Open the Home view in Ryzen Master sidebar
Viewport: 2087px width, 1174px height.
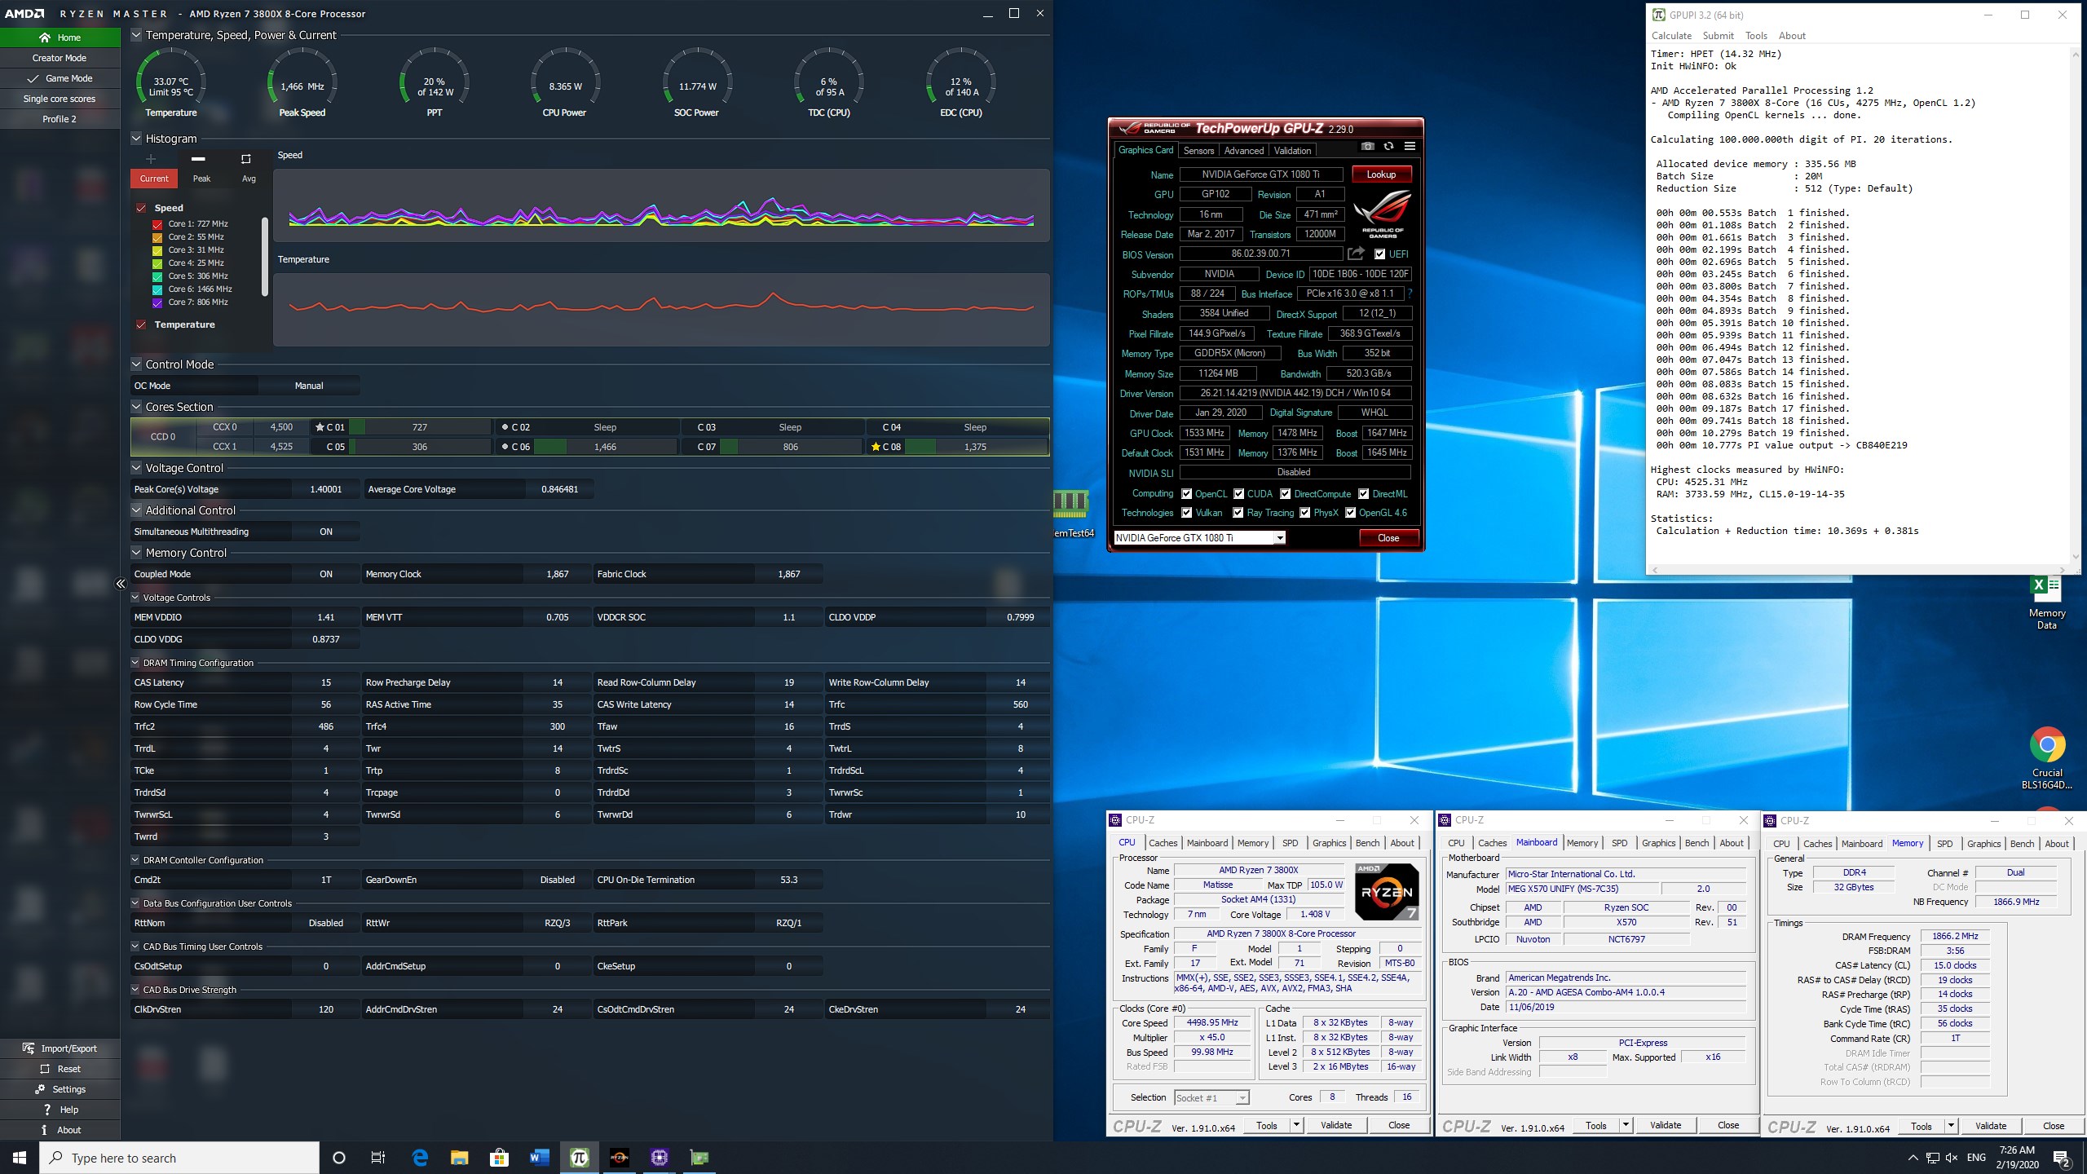pyautogui.click(x=60, y=38)
